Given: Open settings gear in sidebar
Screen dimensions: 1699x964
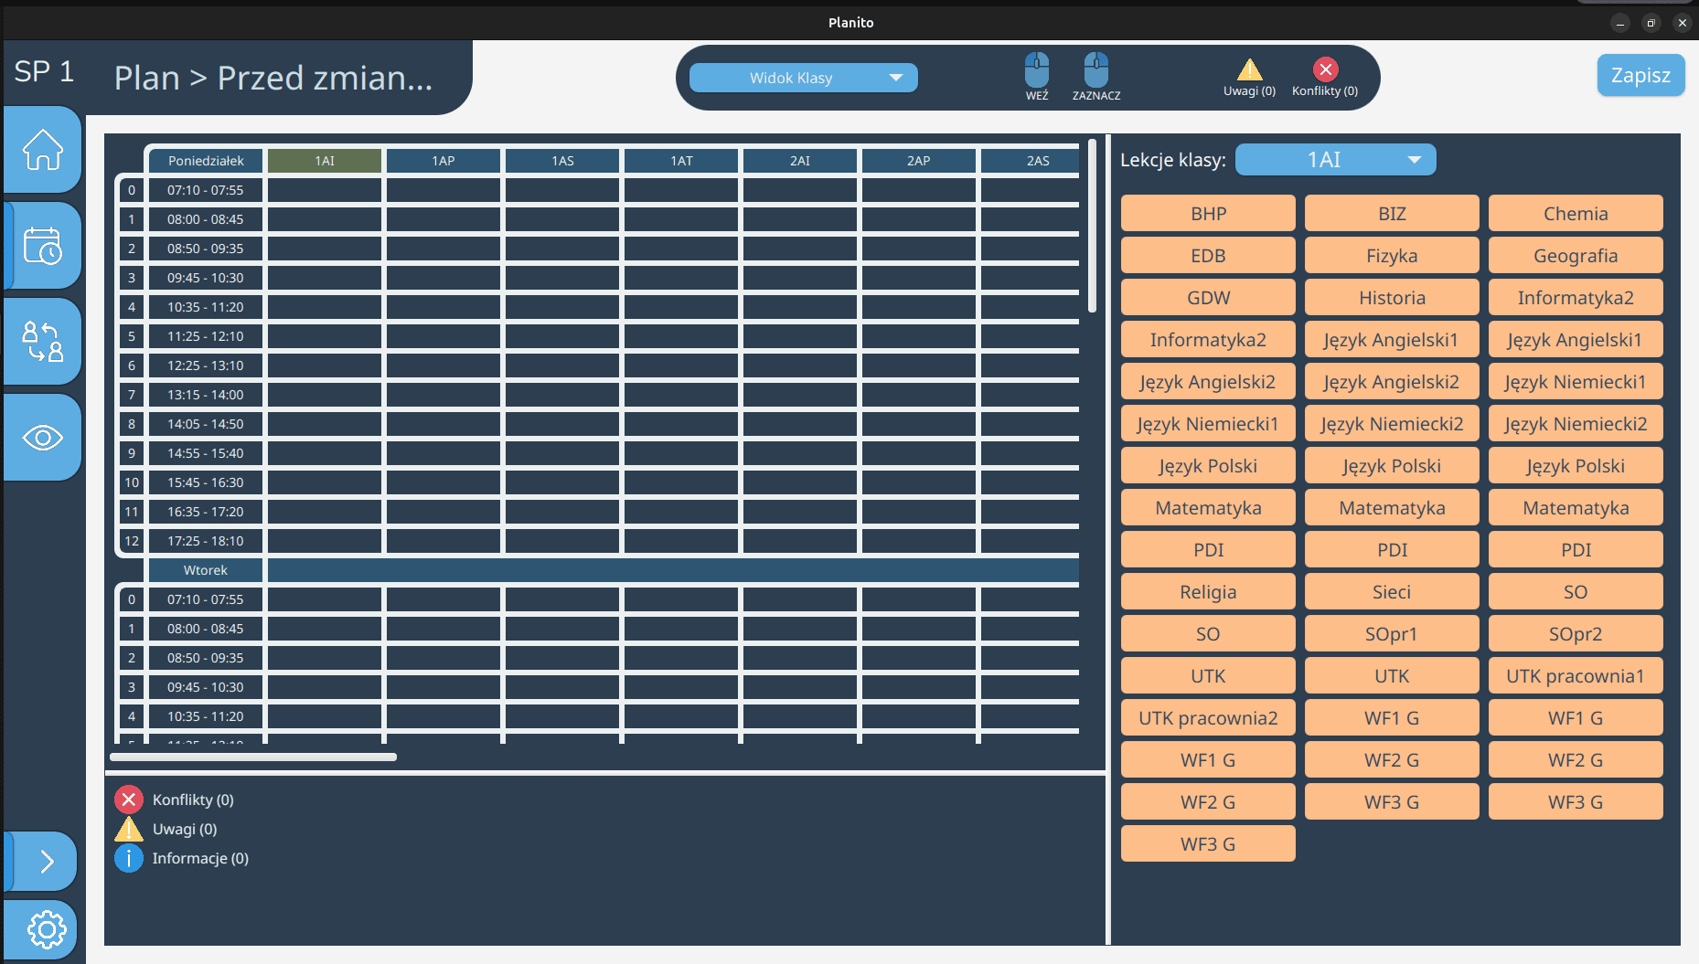Looking at the screenshot, I should tap(46, 930).
